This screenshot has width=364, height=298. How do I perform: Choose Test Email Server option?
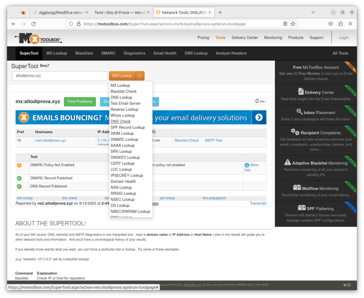[x=125, y=103]
